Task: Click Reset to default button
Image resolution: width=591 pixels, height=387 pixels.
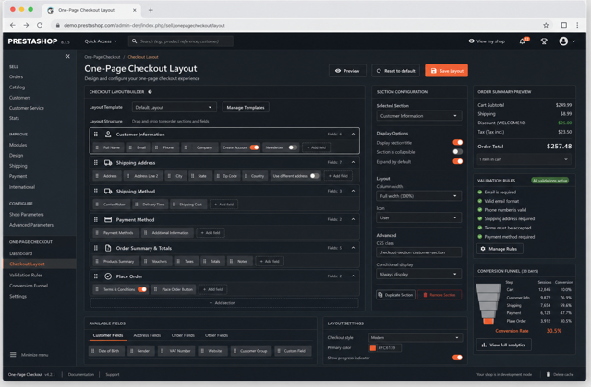Action: click(395, 71)
